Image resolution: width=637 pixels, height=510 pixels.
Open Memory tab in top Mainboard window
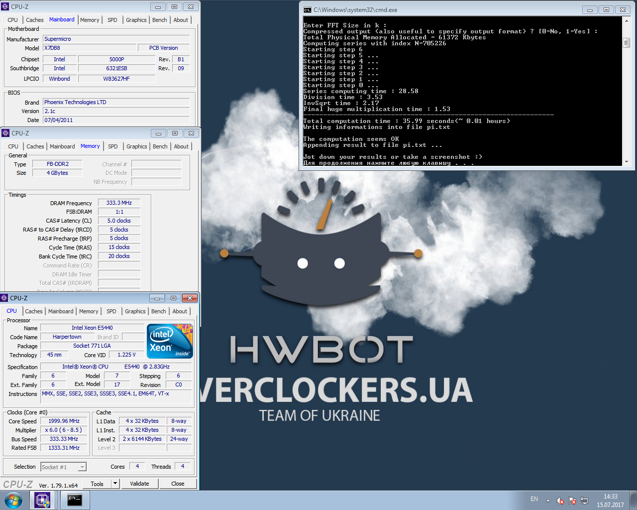pyautogui.click(x=90, y=20)
